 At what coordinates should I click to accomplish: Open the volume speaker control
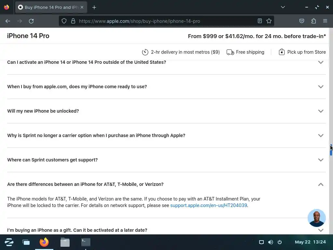coord(271,242)
